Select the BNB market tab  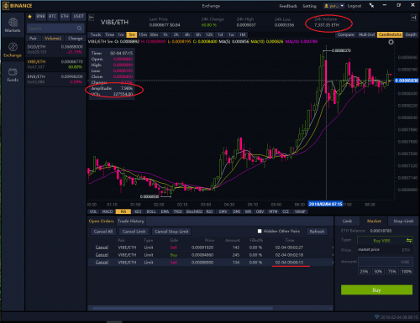click(40, 16)
